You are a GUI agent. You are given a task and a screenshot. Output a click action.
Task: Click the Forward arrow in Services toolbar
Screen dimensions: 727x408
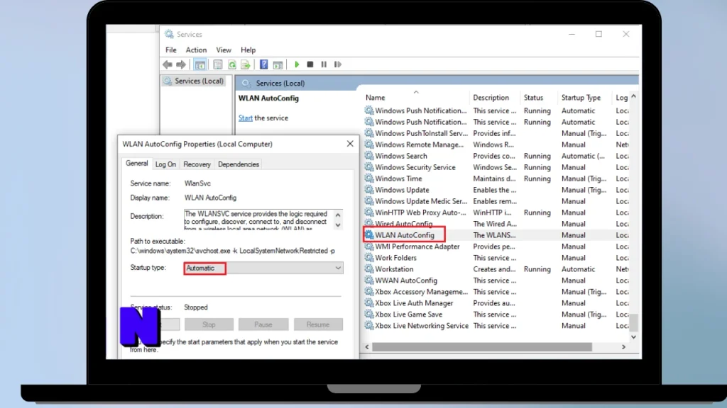tap(181, 64)
